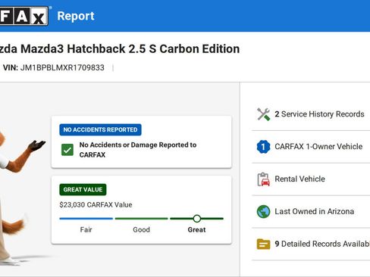This screenshot has width=370, height=277.
Task: Click the Good label under the value bar
Action: [142, 230]
